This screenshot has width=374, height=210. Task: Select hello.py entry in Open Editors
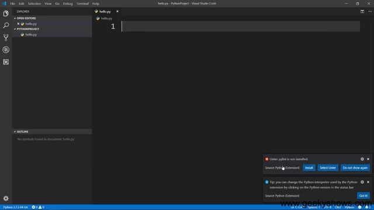31,24
